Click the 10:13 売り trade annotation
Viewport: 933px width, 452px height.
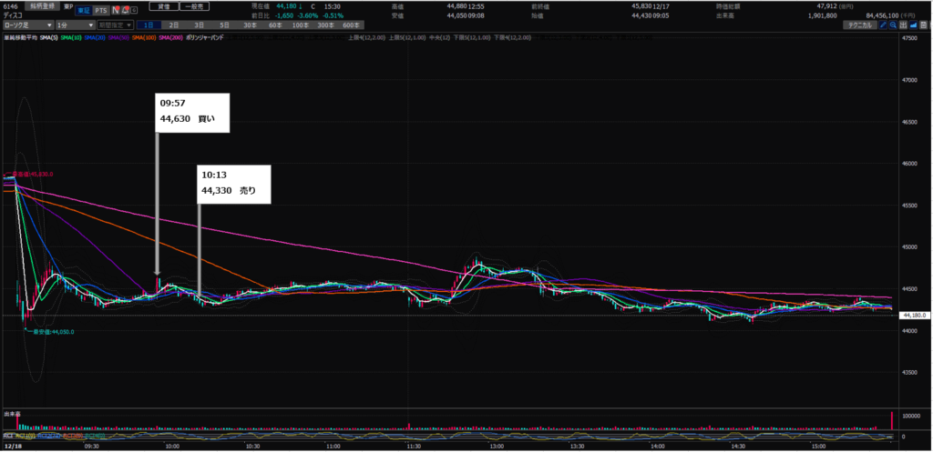234,182
